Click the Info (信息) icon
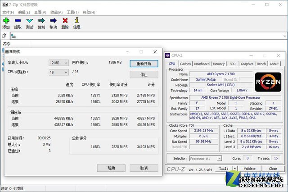Viewport: 288px width, 192px height. click(x=77, y=20)
